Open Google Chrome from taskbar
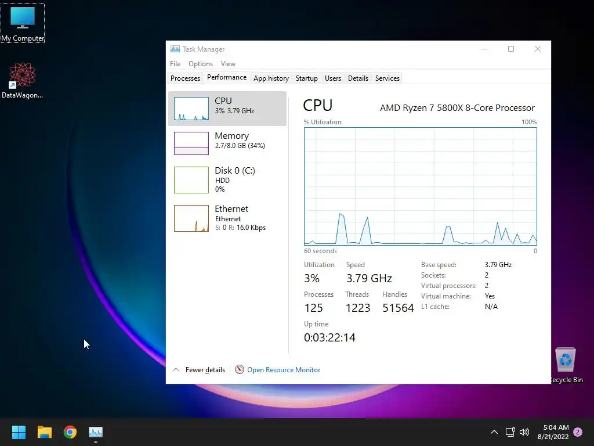Image resolution: width=594 pixels, height=446 pixels. tap(70, 432)
